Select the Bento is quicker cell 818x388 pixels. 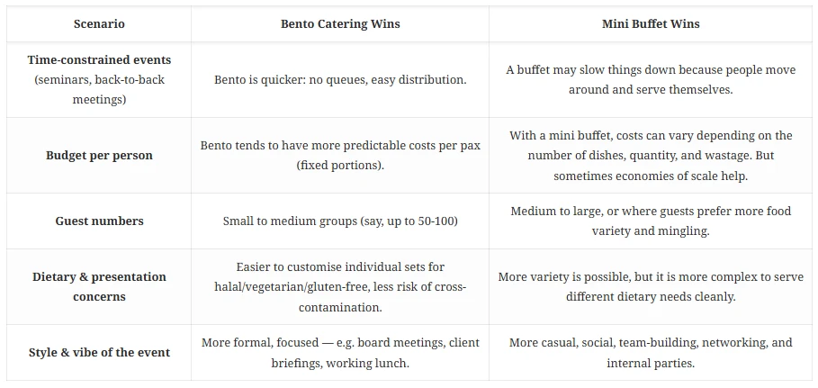(340, 79)
